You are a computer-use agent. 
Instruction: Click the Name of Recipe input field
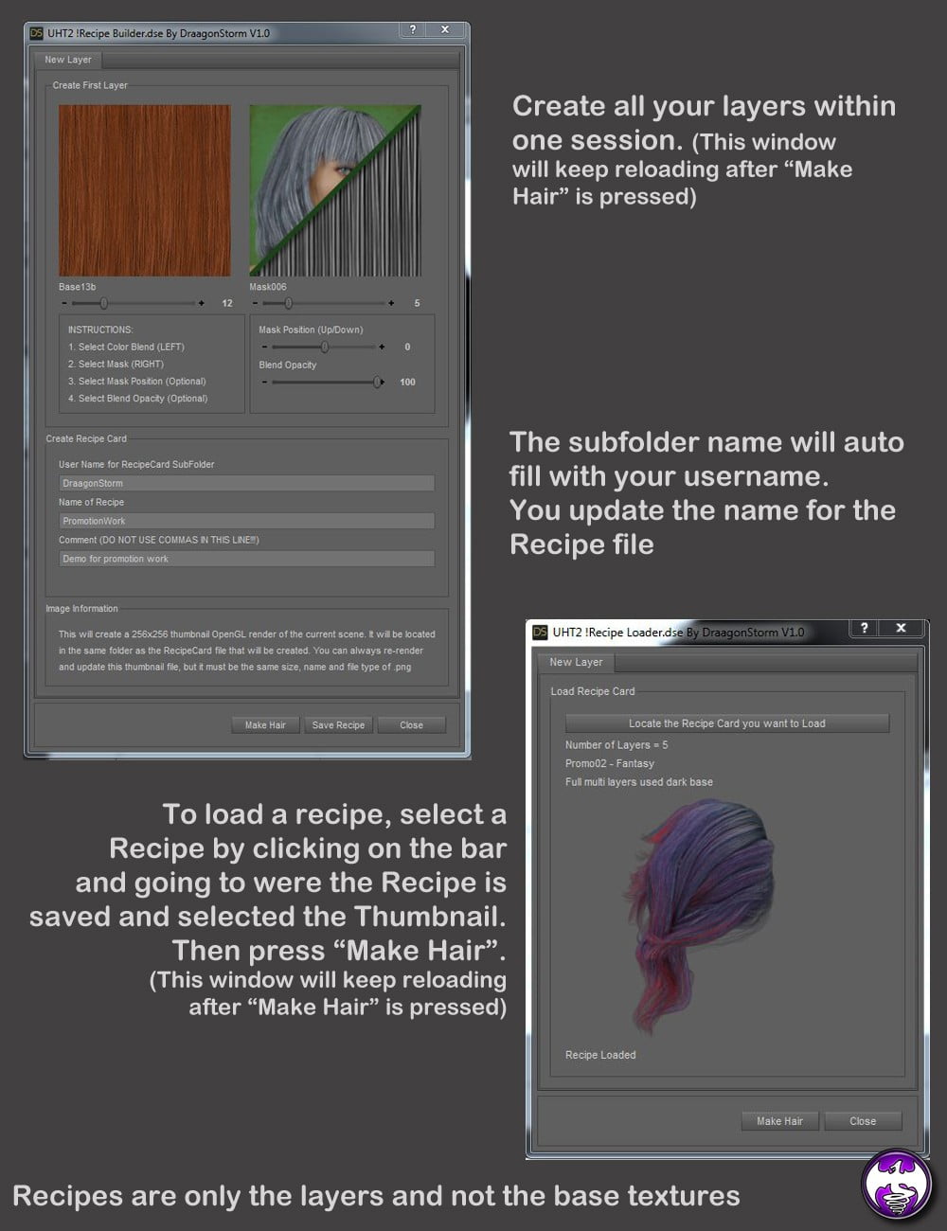pos(246,520)
